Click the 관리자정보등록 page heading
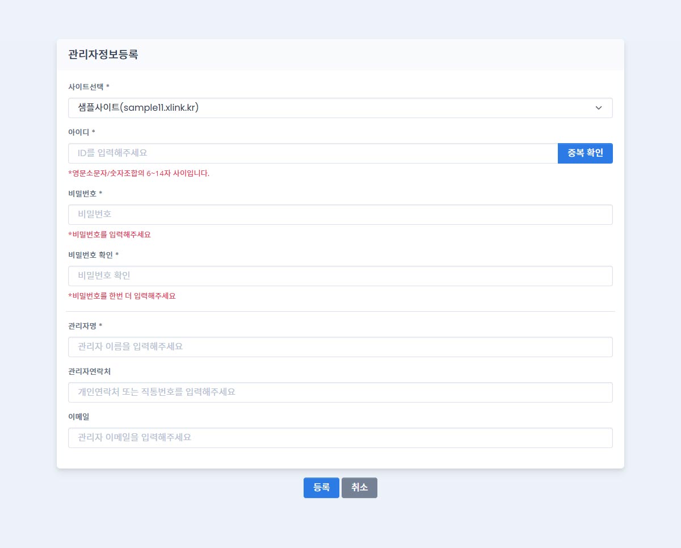This screenshot has height=548, width=681. (103, 55)
